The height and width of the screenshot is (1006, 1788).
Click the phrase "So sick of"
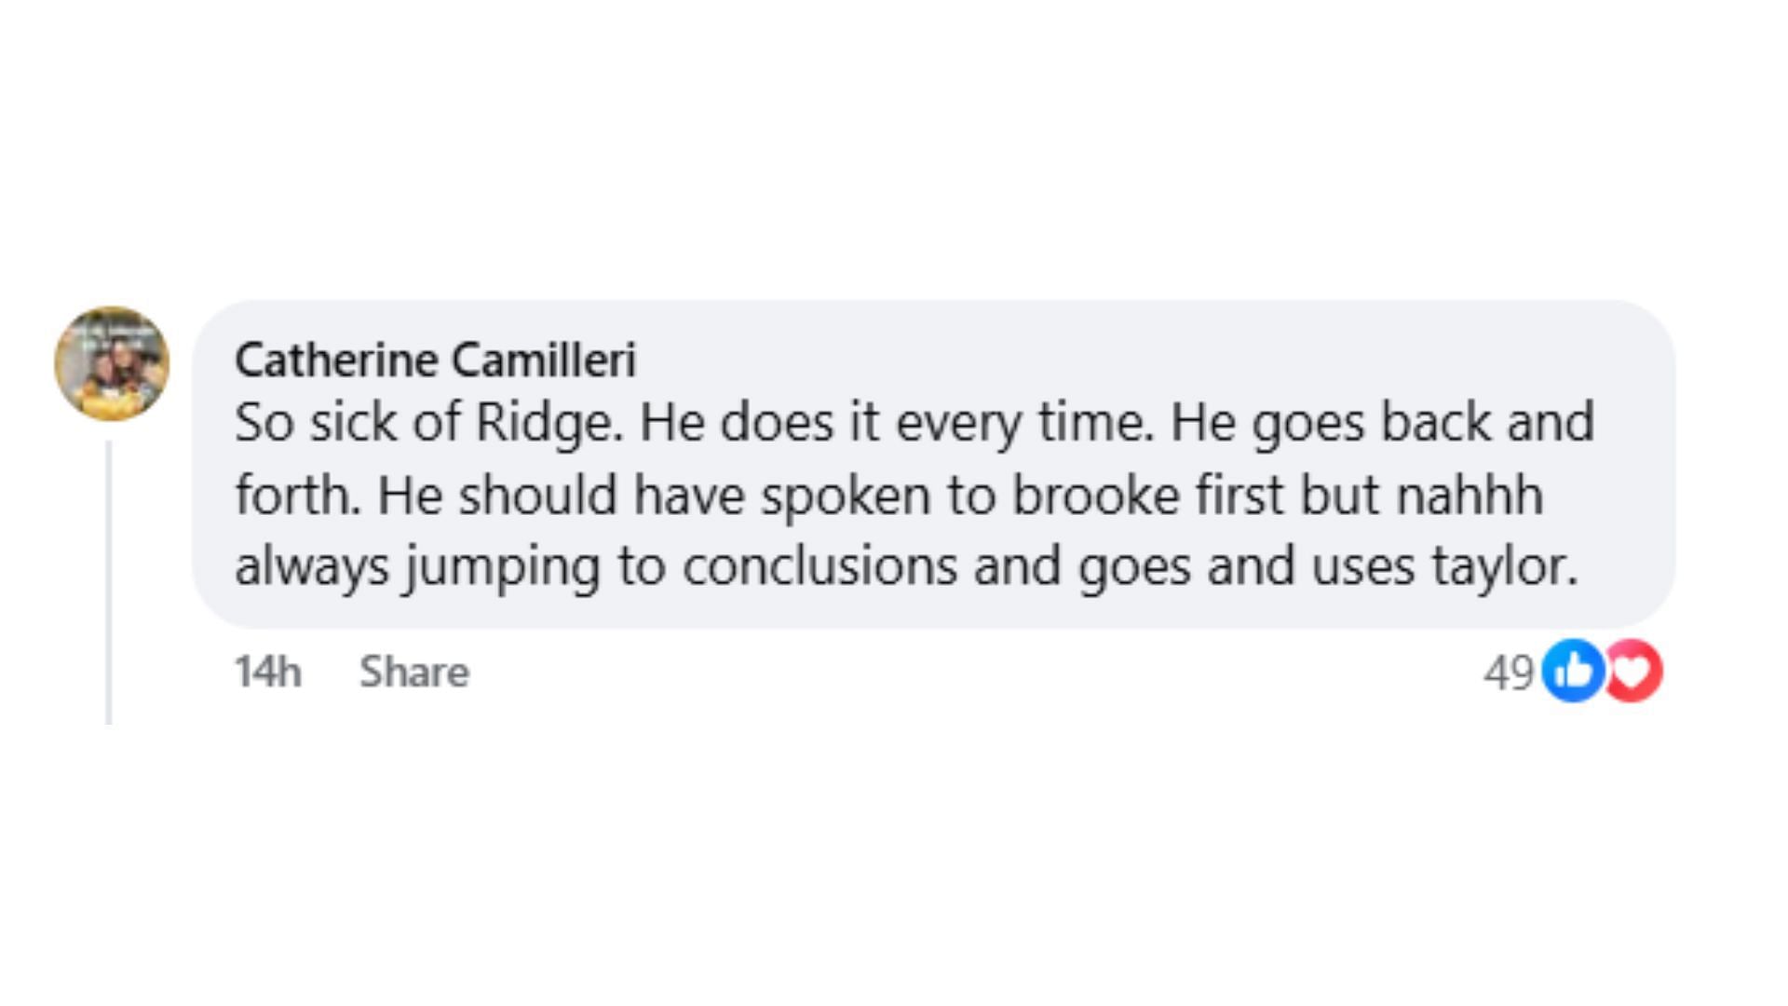tap(347, 423)
